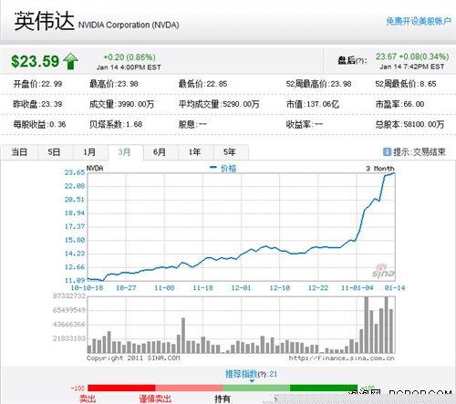Screen dimensions: 456x404
Task: Click the 推荐指数 rating pointer marker
Action: [x=252, y=381]
